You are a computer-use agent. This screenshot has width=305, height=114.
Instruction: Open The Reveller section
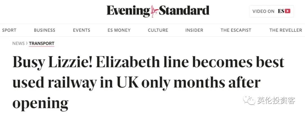coord(286,30)
